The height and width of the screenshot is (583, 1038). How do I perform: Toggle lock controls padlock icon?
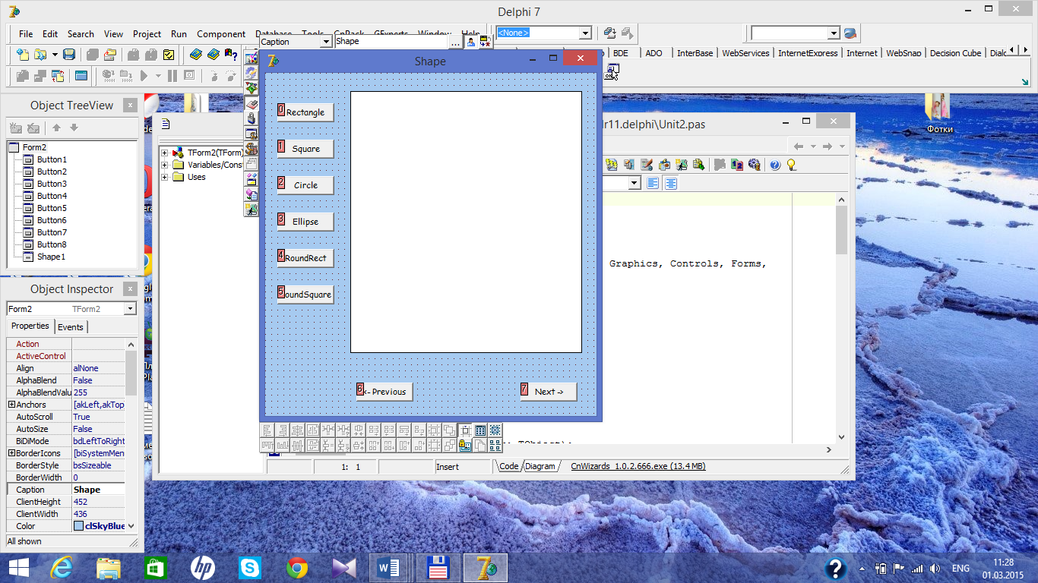(464, 446)
